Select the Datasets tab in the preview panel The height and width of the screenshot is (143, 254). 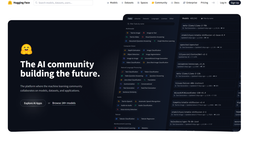tap(146, 19)
